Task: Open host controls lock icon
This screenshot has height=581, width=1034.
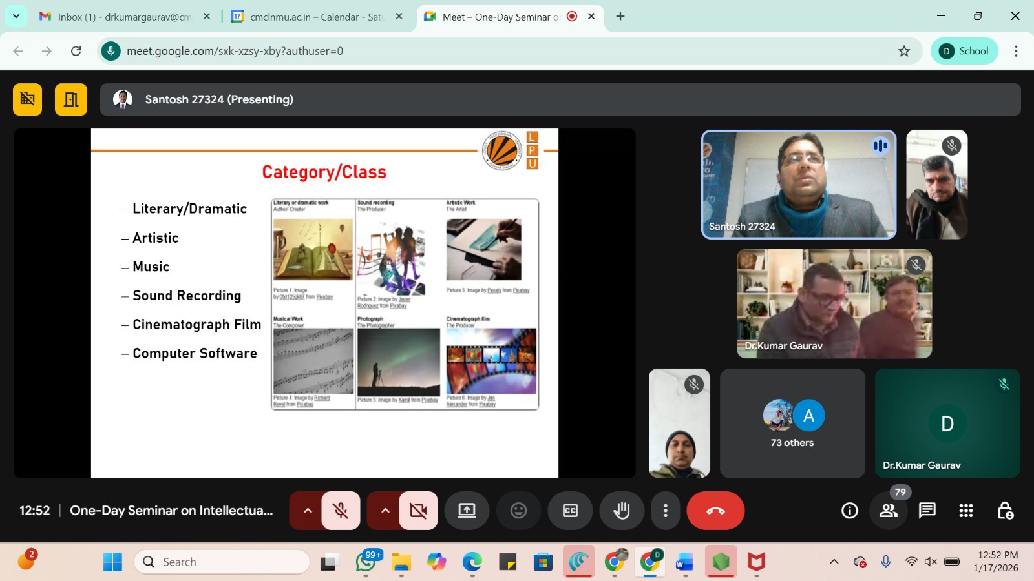Action: [x=1005, y=511]
